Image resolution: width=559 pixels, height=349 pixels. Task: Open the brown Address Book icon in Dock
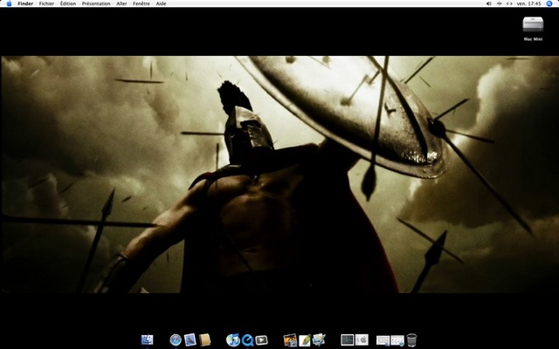204,339
